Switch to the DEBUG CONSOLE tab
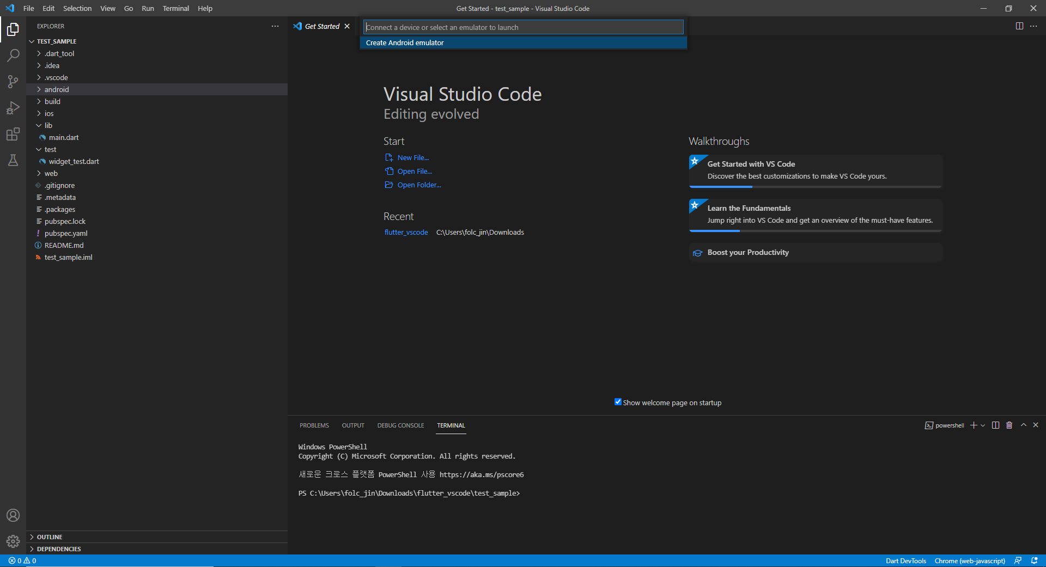This screenshot has height=567, width=1046. pos(400,425)
